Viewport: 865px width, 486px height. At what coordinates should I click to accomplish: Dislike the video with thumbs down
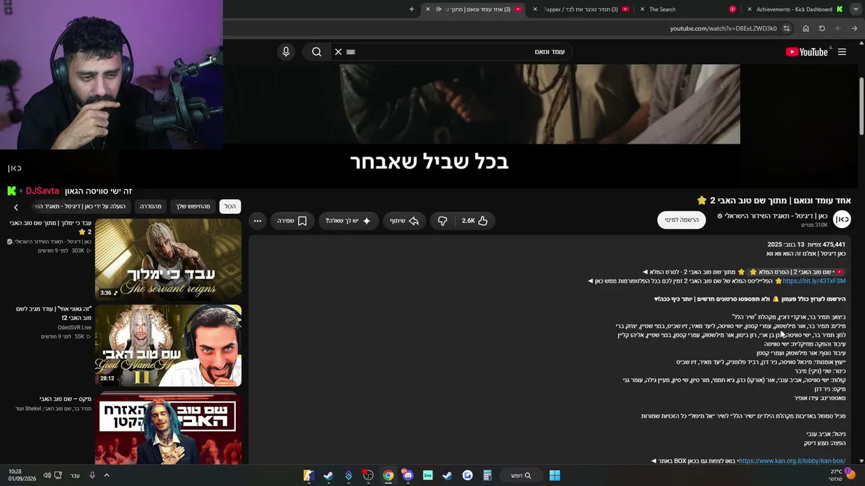[x=443, y=221]
